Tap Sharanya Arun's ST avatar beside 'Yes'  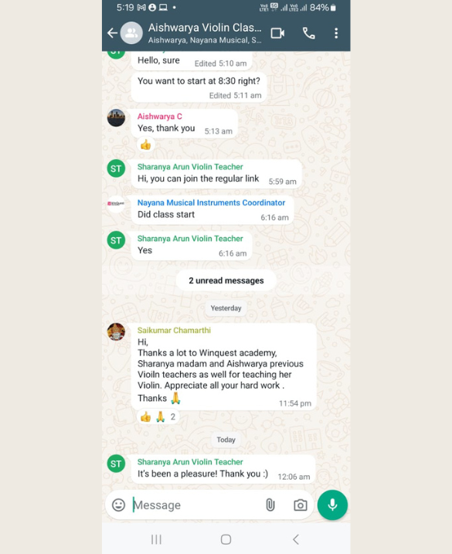click(116, 240)
